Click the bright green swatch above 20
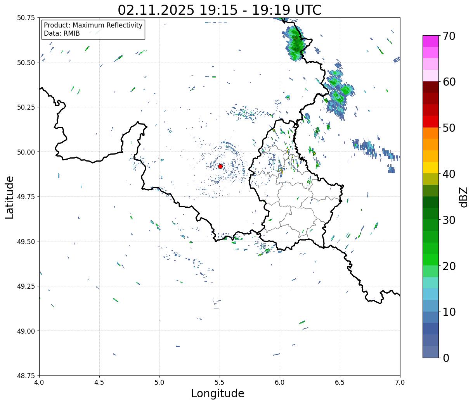 (x=431, y=260)
